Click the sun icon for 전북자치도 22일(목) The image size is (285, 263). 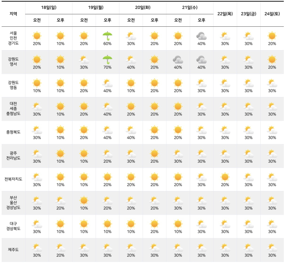[x=225, y=177]
